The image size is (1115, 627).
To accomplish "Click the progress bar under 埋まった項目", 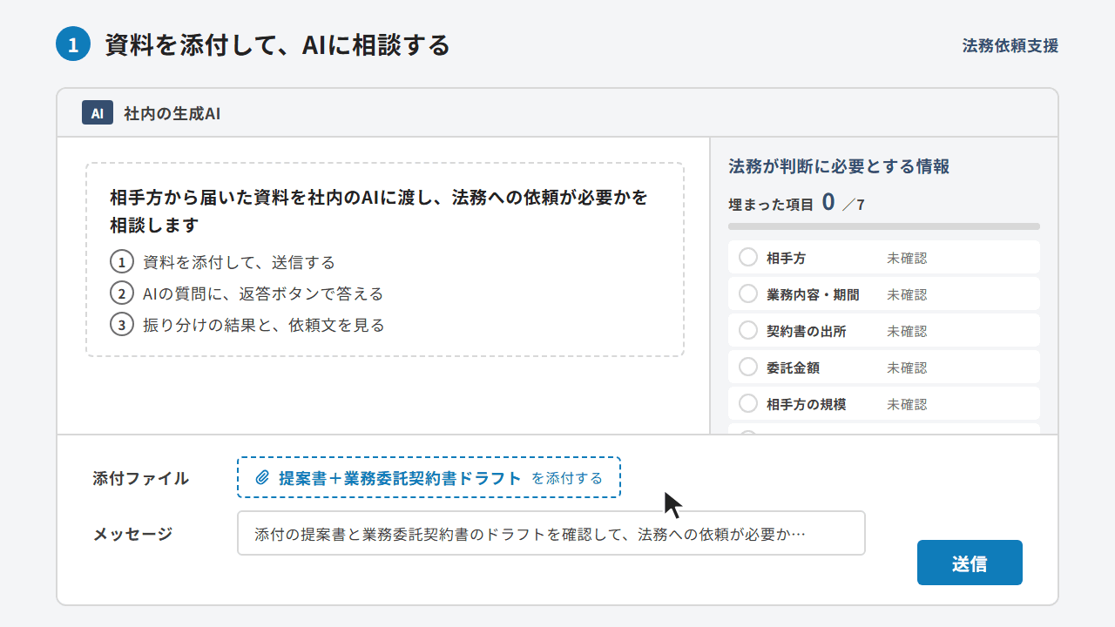I will (x=884, y=226).
